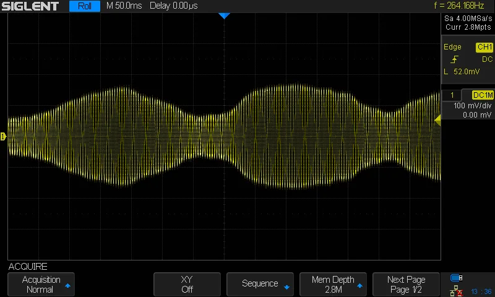Click the CH1 trigger source badge
Viewport: 495px width, 297px height.
[484, 48]
